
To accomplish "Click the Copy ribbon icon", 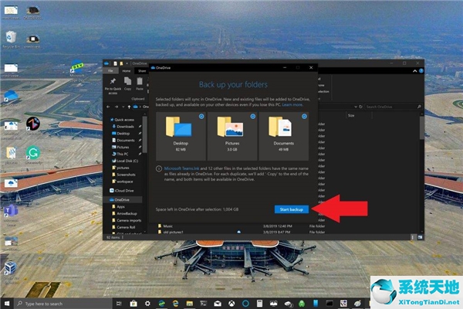I will (x=127, y=84).
